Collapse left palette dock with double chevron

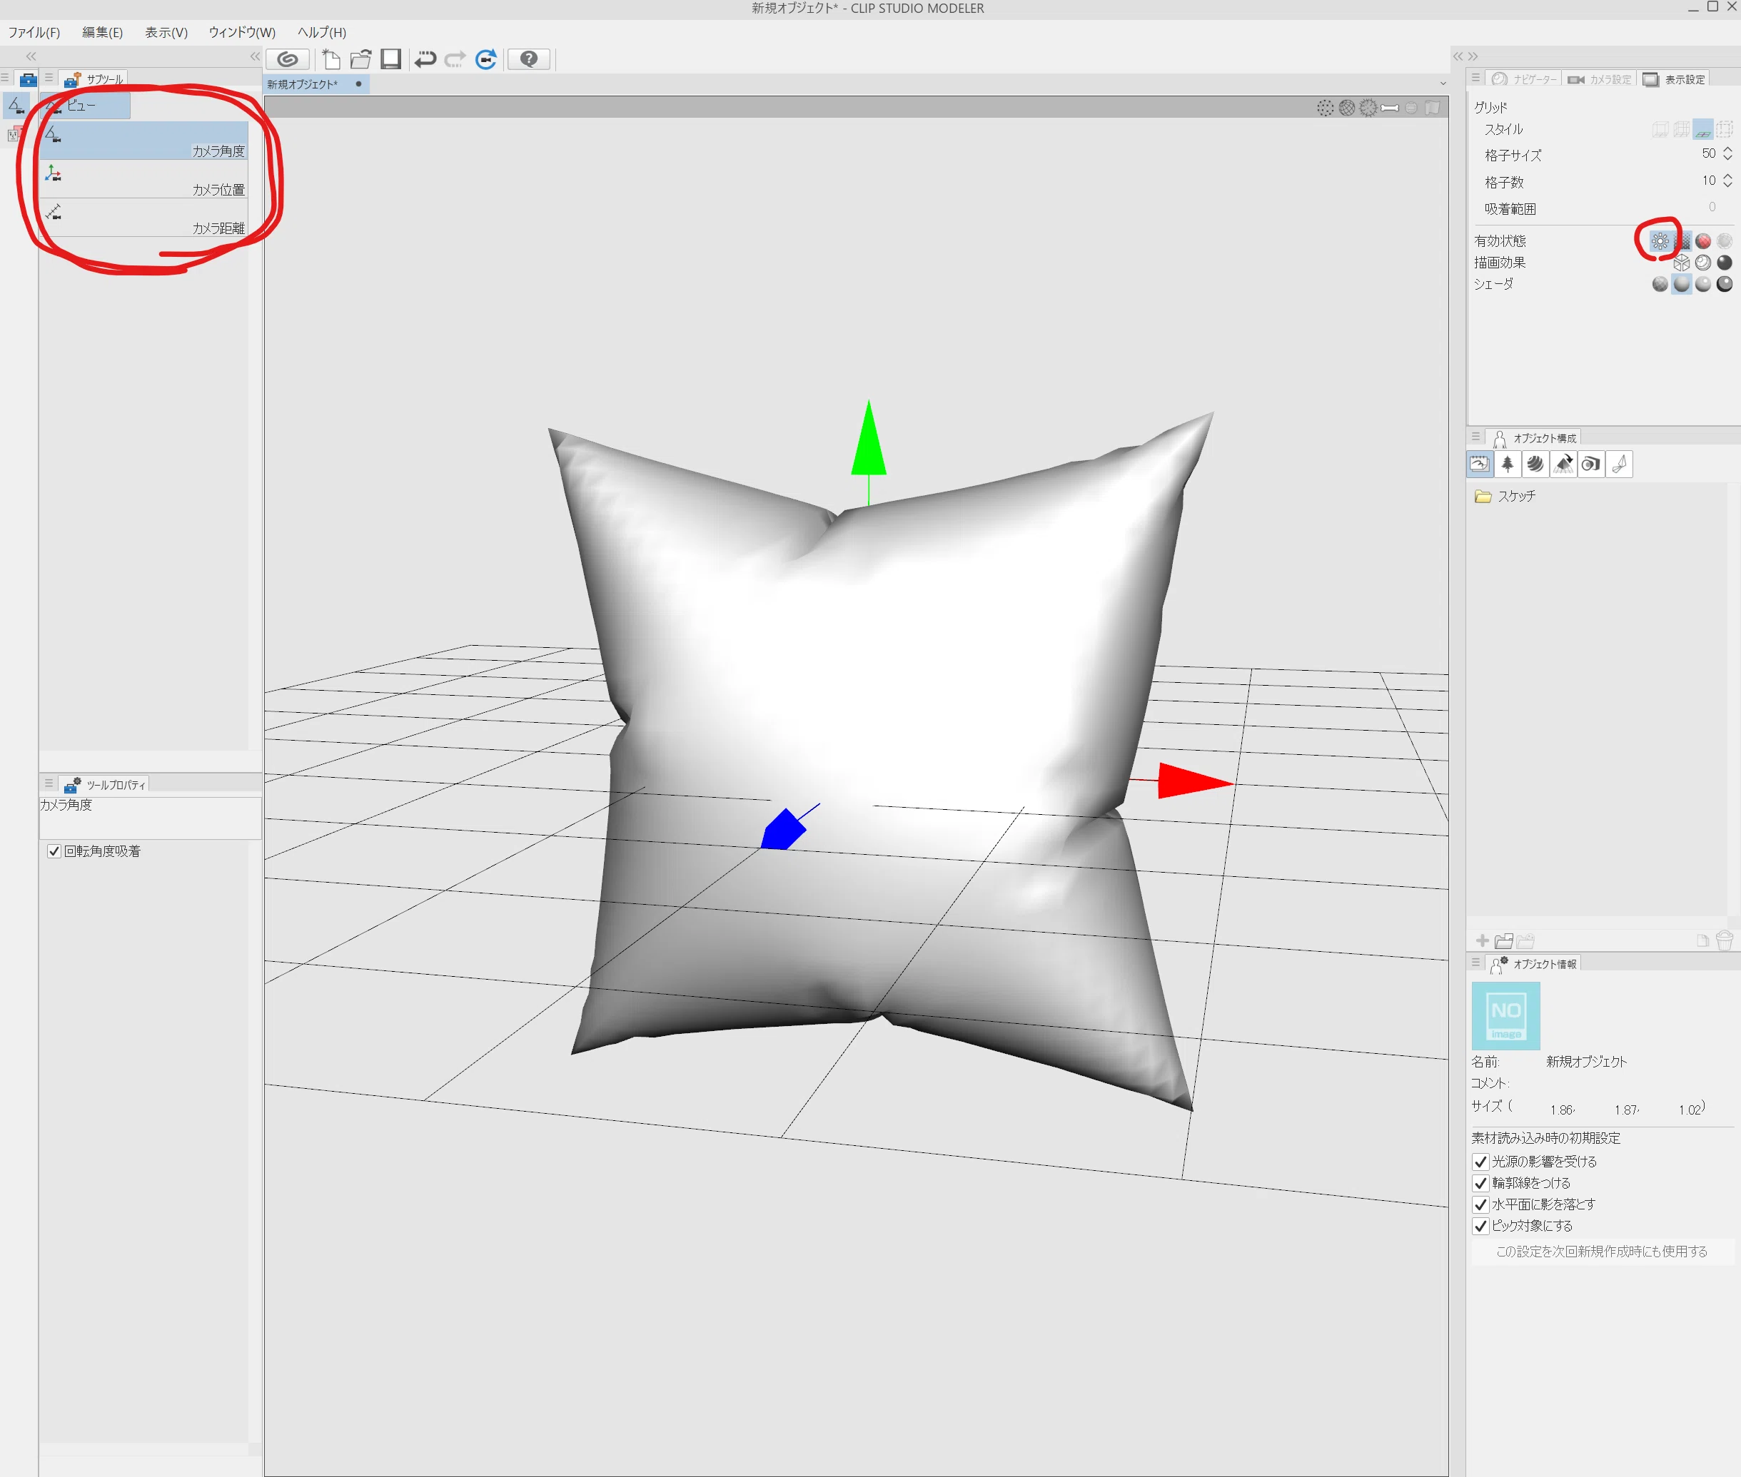(x=31, y=56)
